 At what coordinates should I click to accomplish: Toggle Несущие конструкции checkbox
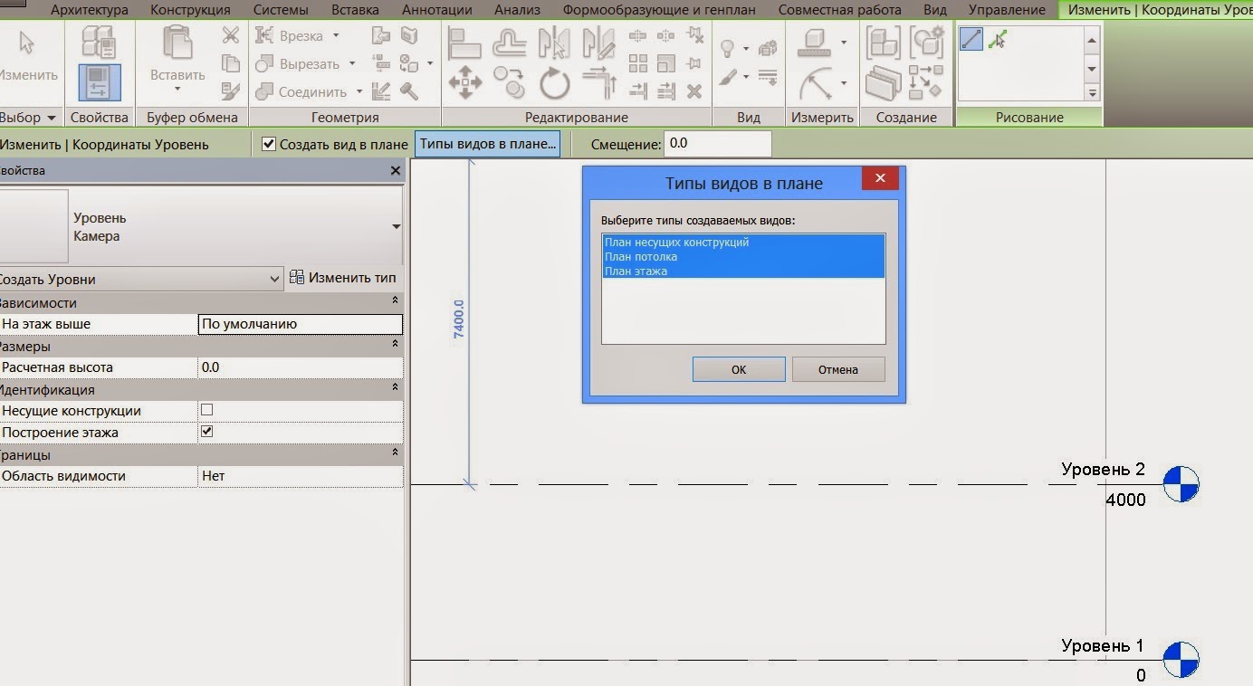(206, 410)
